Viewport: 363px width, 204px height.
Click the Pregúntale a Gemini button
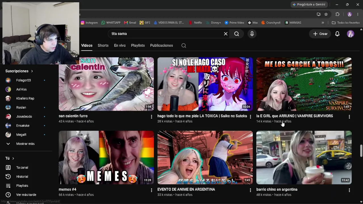coord(309,5)
